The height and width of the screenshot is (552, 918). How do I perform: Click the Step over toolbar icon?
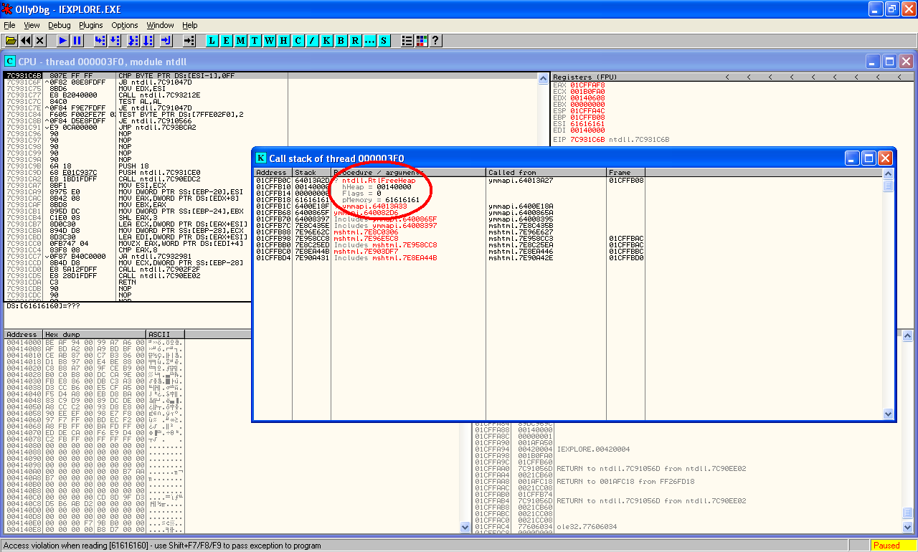tap(114, 41)
